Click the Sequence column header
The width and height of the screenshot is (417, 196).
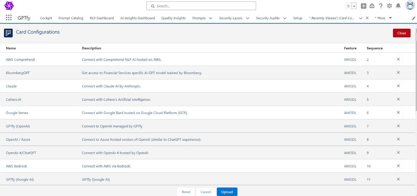click(x=375, y=48)
